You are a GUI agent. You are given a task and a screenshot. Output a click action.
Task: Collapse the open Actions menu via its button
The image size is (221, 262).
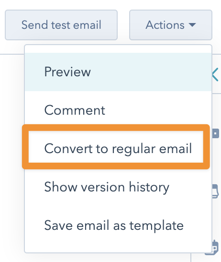click(171, 25)
